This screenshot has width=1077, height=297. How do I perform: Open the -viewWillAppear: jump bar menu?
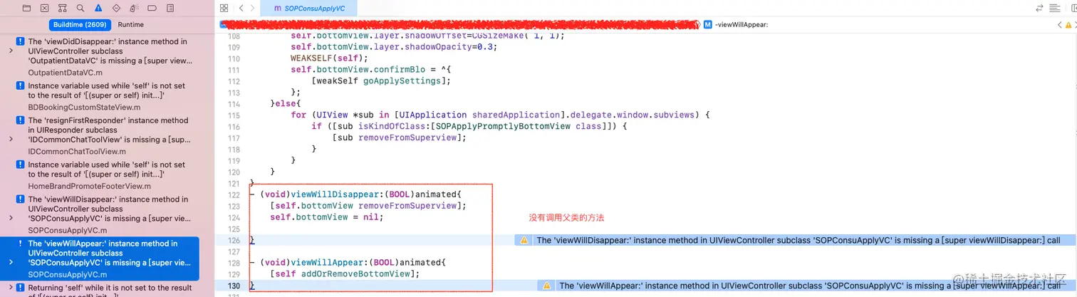coord(741,24)
